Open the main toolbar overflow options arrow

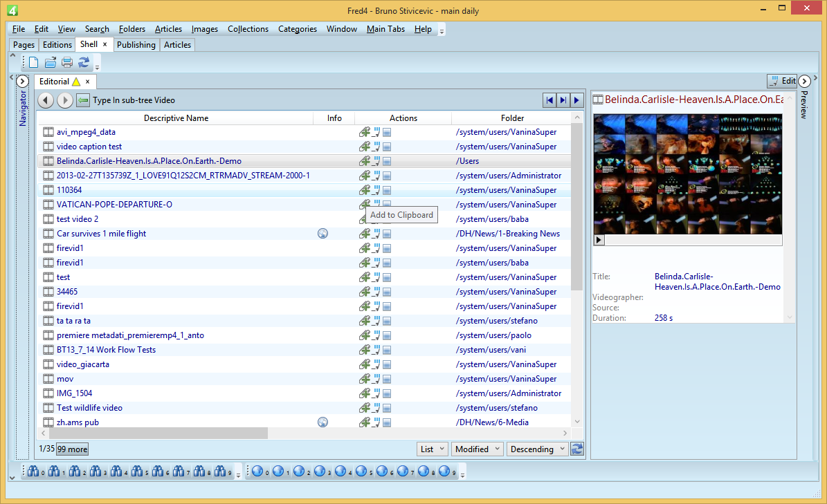coord(97,66)
